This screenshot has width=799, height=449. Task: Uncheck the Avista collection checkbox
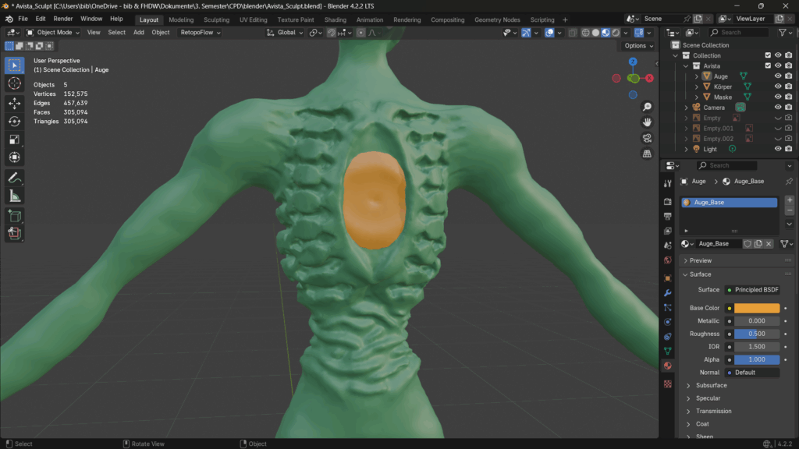[x=768, y=66]
